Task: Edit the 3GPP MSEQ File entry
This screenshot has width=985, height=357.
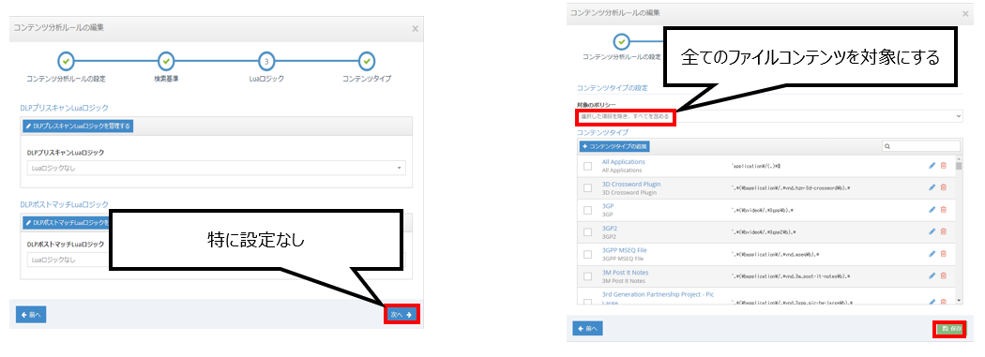Action: pos(932,254)
